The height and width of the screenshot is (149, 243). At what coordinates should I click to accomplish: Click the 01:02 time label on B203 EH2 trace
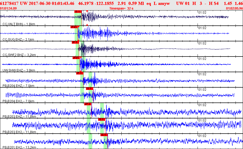(x=202, y=120)
